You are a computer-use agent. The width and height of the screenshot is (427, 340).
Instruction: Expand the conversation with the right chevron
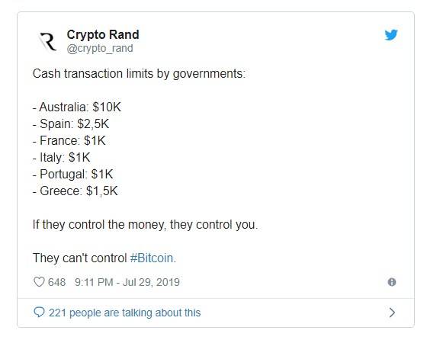(x=392, y=313)
